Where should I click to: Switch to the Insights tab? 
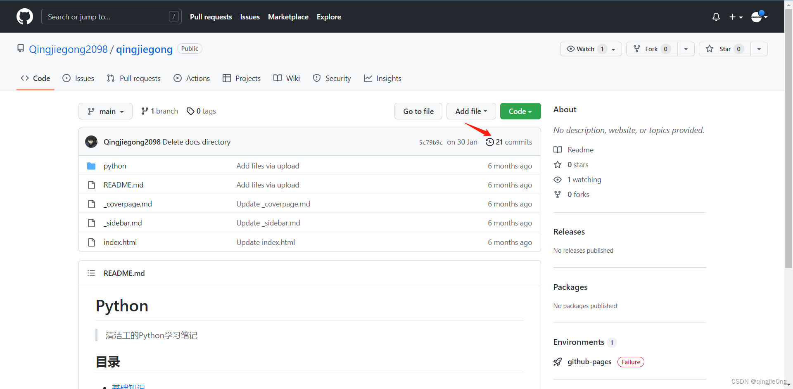[382, 78]
